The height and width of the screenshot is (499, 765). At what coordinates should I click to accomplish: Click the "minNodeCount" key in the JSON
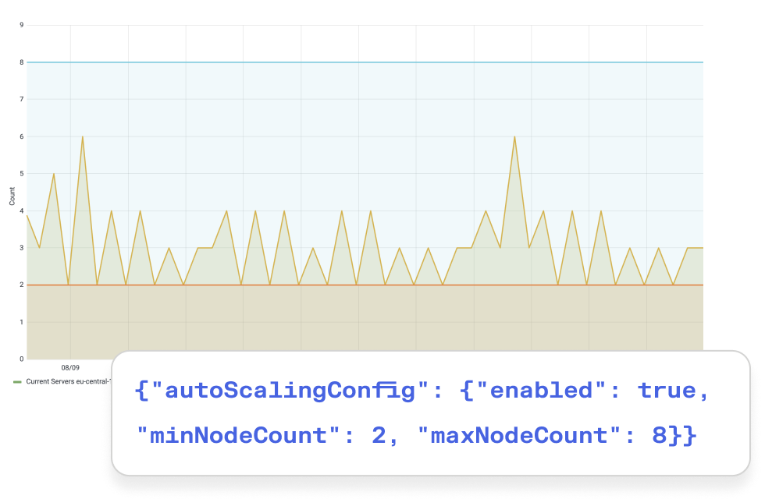(x=239, y=435)
